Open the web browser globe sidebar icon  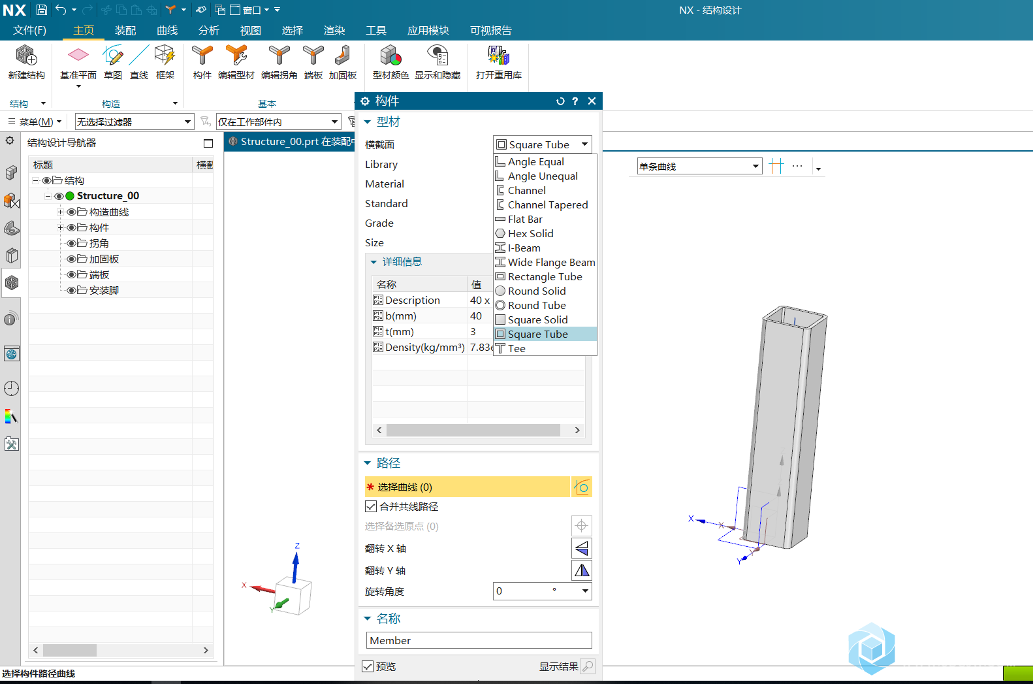click(11, 353)
